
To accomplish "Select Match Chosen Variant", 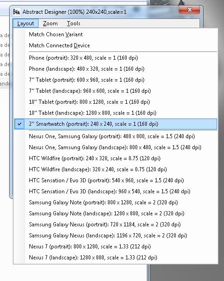I will point(116,34).
